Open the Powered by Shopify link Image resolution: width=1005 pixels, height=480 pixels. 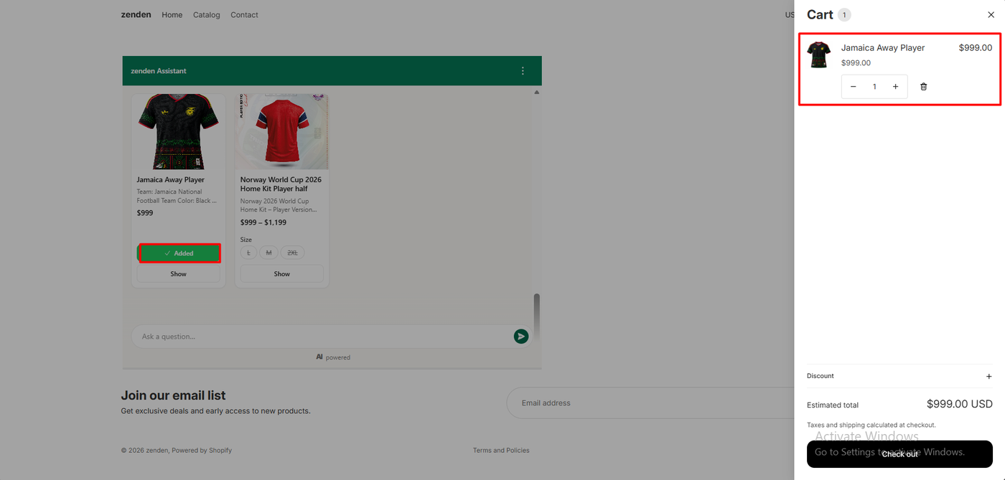(x=202, y=451)
